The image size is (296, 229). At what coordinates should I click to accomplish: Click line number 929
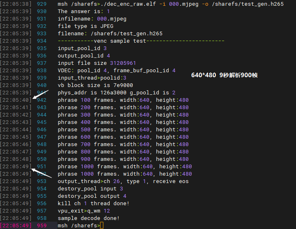(41, 4)
